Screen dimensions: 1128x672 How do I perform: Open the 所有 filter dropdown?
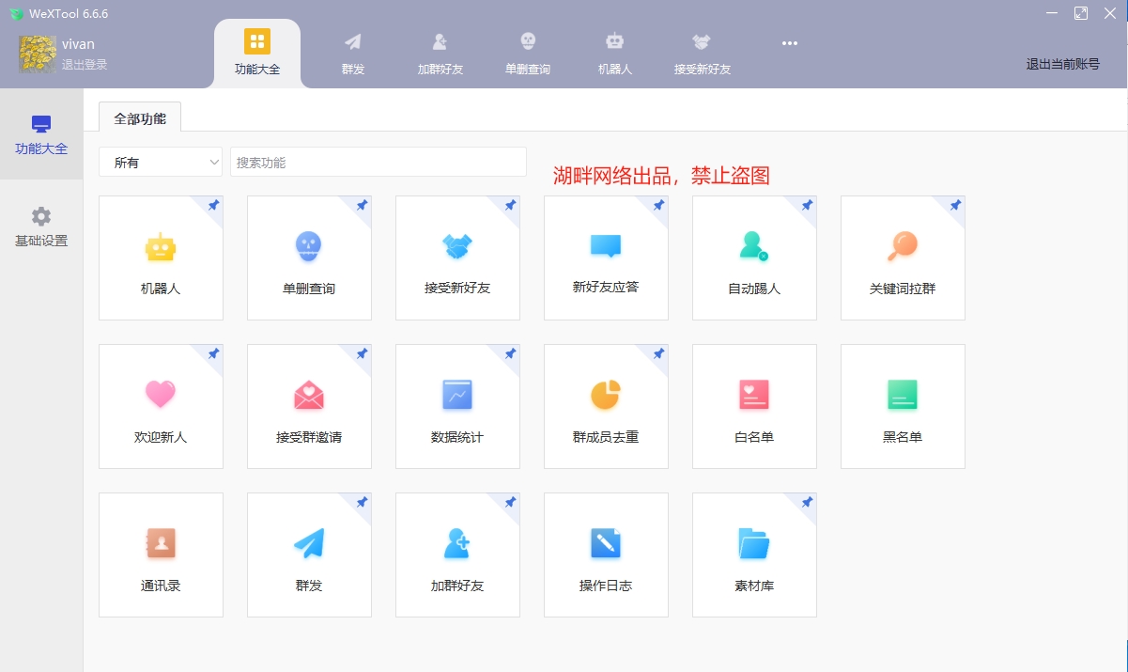160,162
